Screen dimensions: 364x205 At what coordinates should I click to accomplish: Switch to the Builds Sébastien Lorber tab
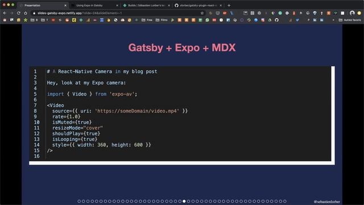(x=147, y=5)
